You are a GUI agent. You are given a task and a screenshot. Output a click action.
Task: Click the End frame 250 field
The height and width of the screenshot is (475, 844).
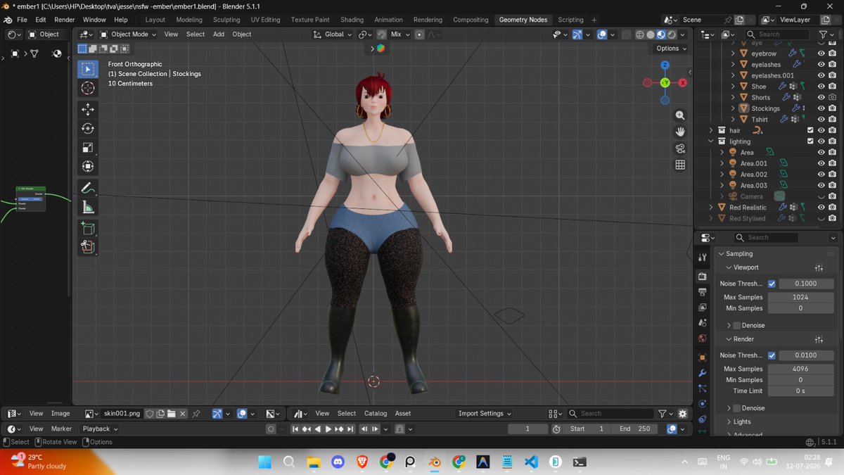[636, 429]
